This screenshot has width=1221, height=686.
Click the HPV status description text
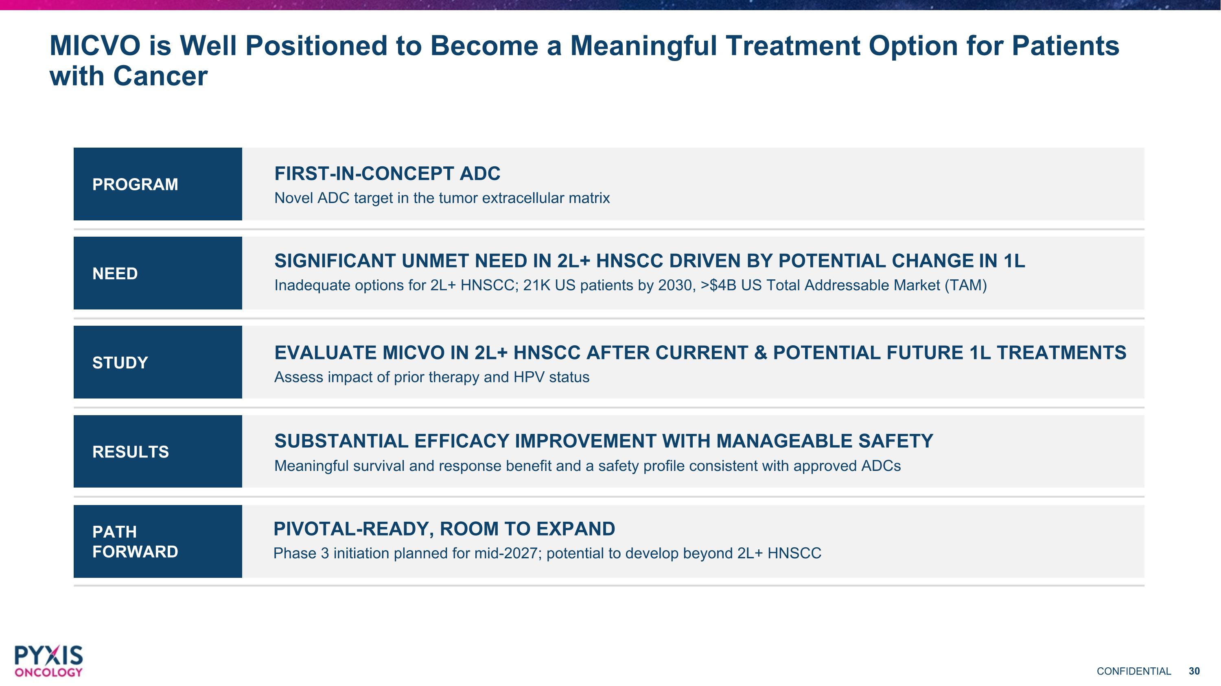point(432,377)
